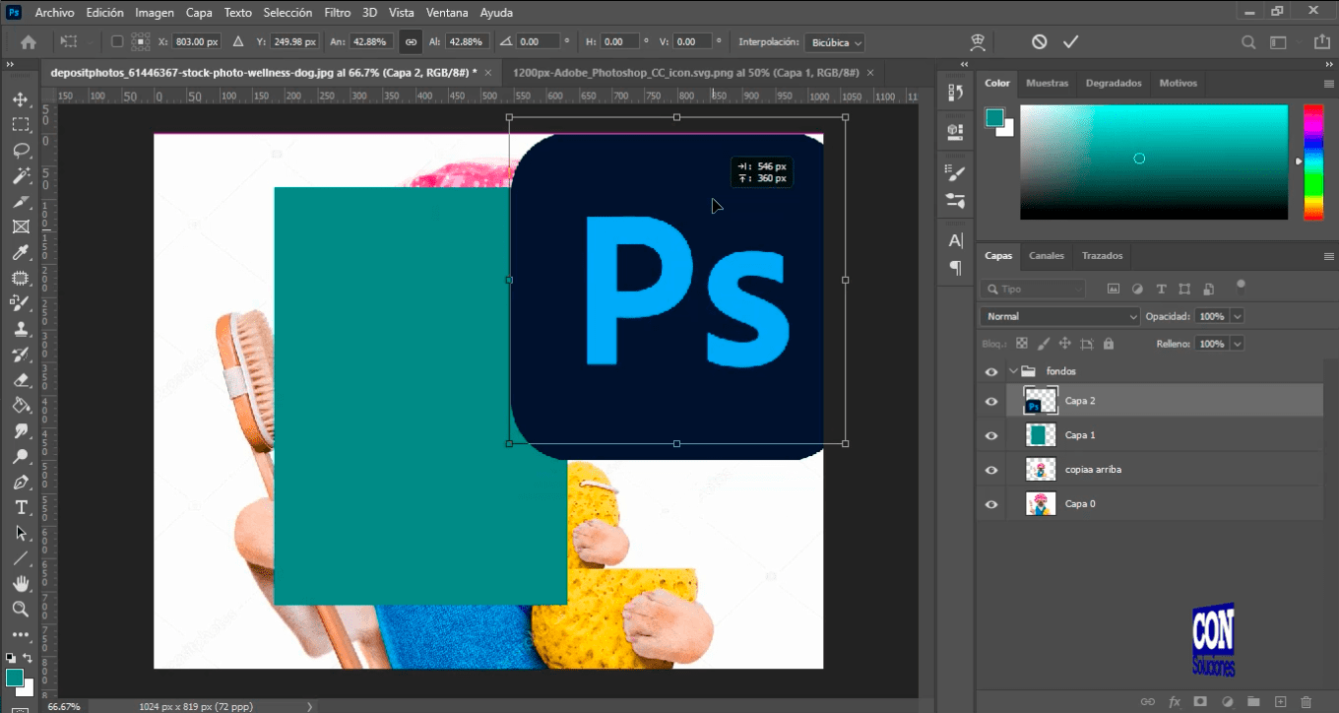Toggle the layer filter switch on/off
The height and width of the screenshot is (713, 1339).
click(x=1241, y=287)
